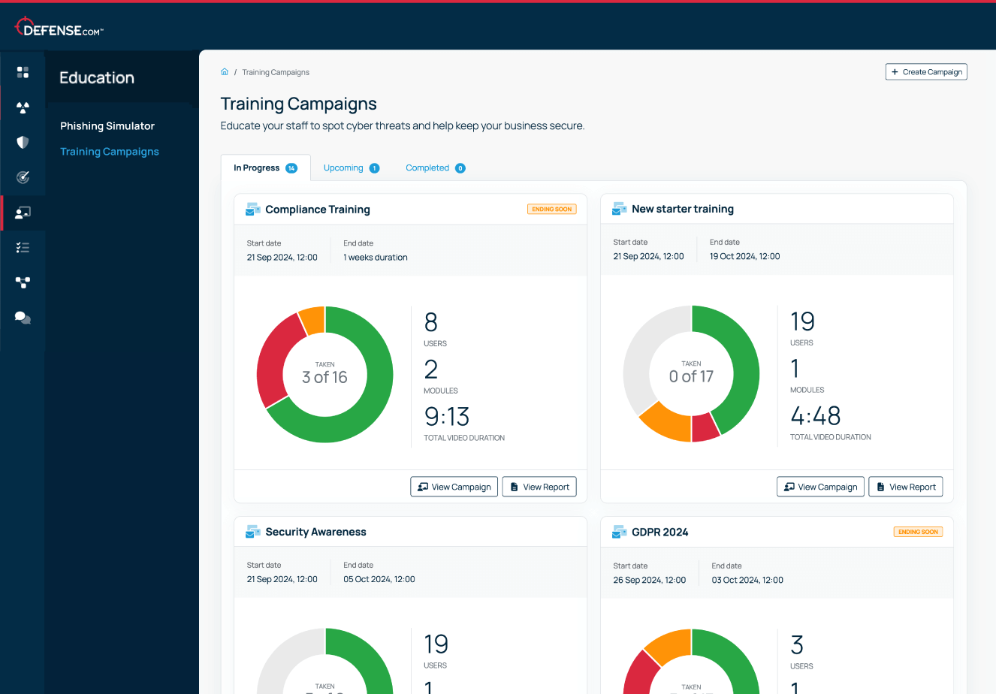Open the dashboard grid icon in sidebar
This screenshot has width=996, height=694.
click(x=23, y=72)
